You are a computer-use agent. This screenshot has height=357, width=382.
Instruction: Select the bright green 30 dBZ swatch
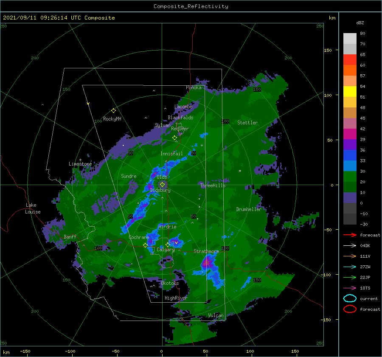(350, 176)
